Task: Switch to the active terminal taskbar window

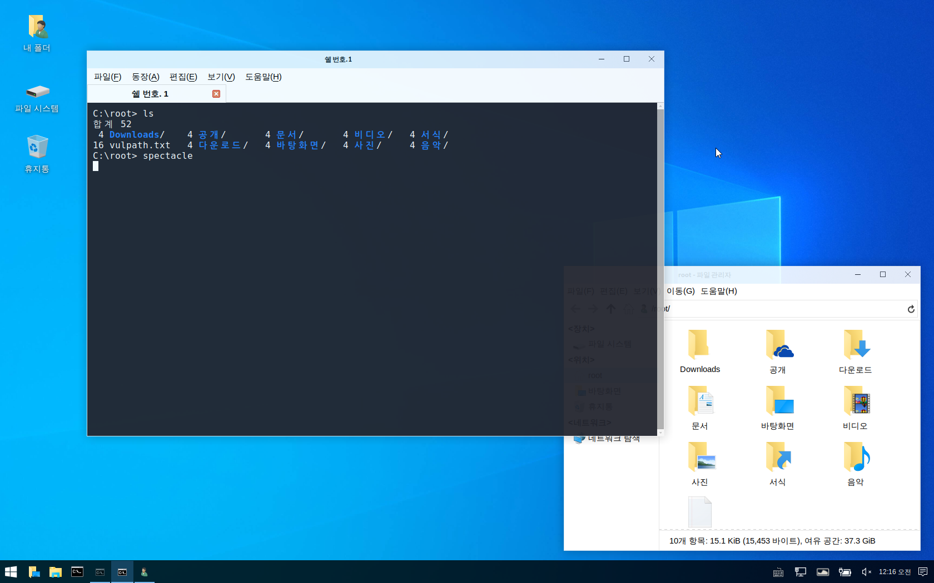Action: pos(122,572)
